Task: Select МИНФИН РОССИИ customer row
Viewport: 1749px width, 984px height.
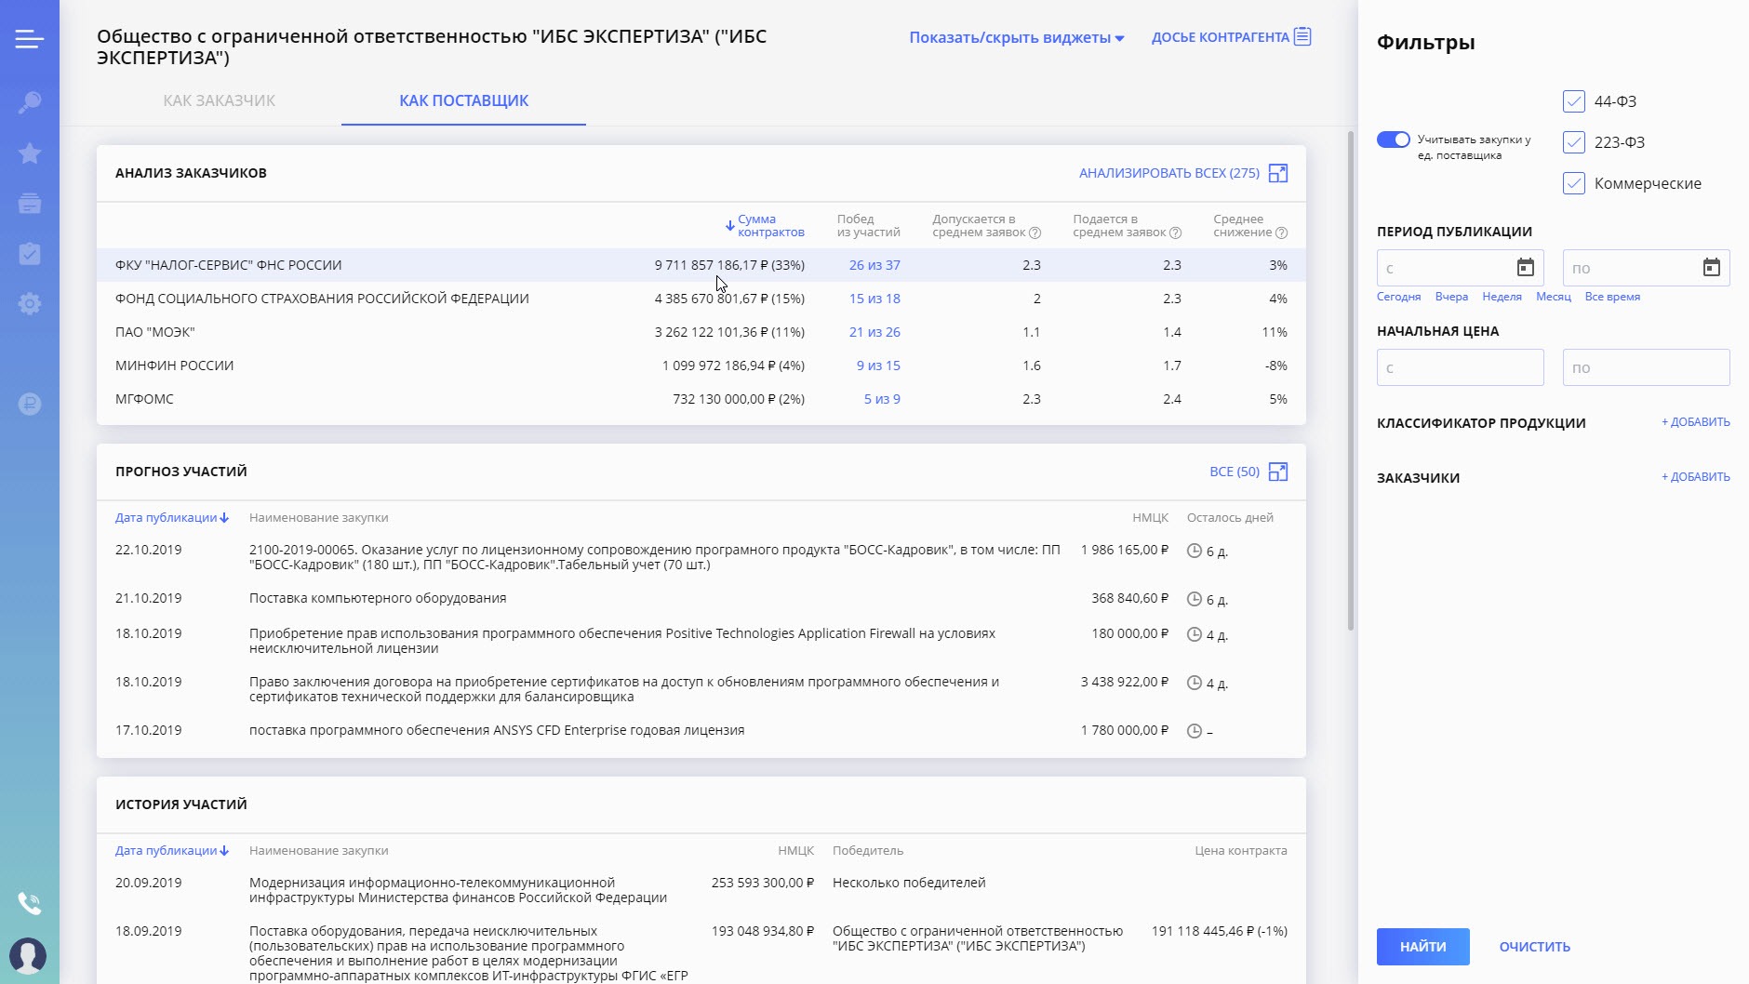Action: [x=701, y=366]
